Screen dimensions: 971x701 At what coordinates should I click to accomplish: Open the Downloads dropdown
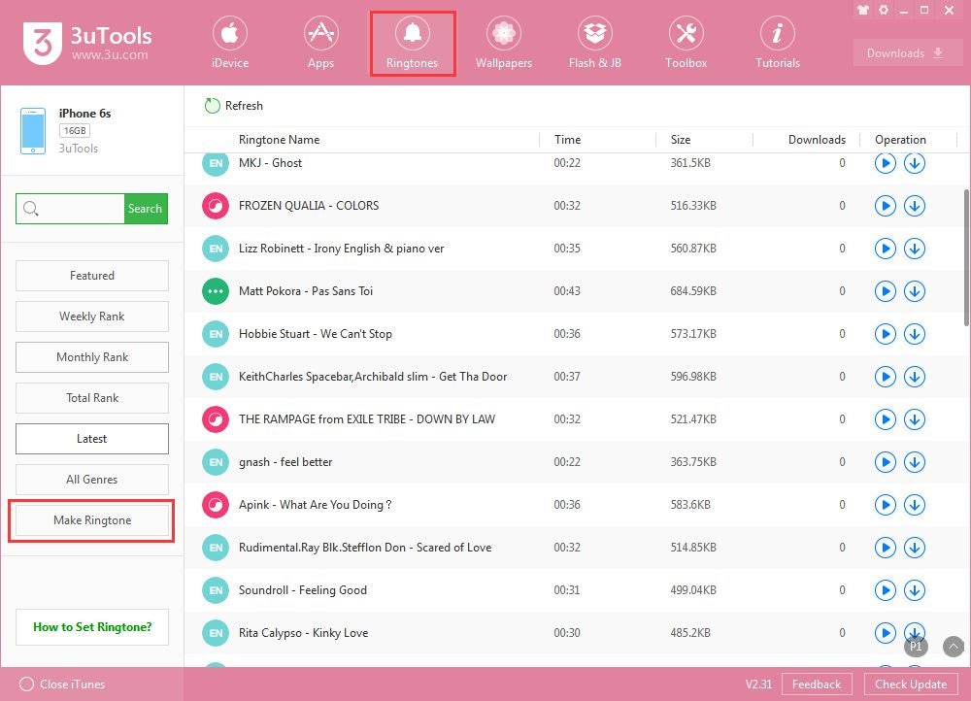click(906, 53)
